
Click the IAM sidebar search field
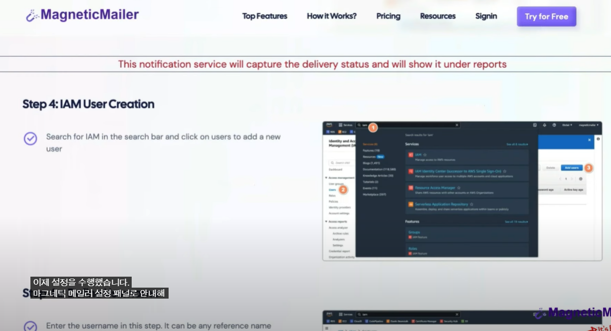pos(342,163)
